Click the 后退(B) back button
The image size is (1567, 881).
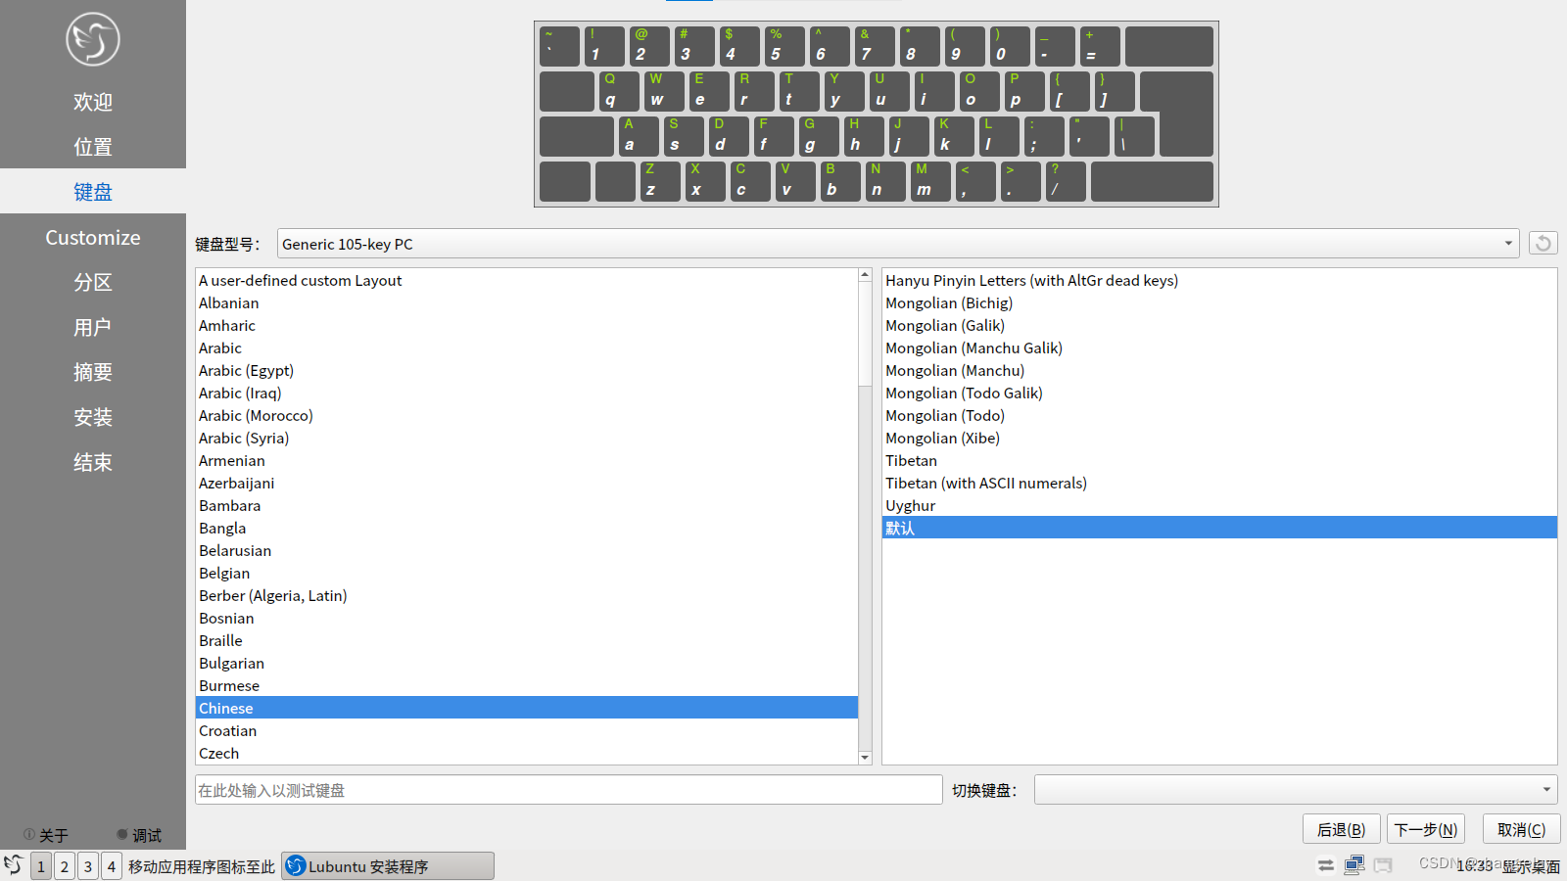tap(1341, 829)
